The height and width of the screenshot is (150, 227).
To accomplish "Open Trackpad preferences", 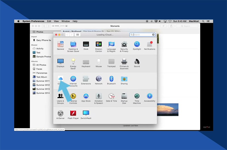I will pyautogui.click(x=111, y=63).
